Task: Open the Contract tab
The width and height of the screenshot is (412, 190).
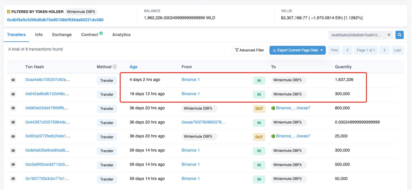Action: click(90, 35)
